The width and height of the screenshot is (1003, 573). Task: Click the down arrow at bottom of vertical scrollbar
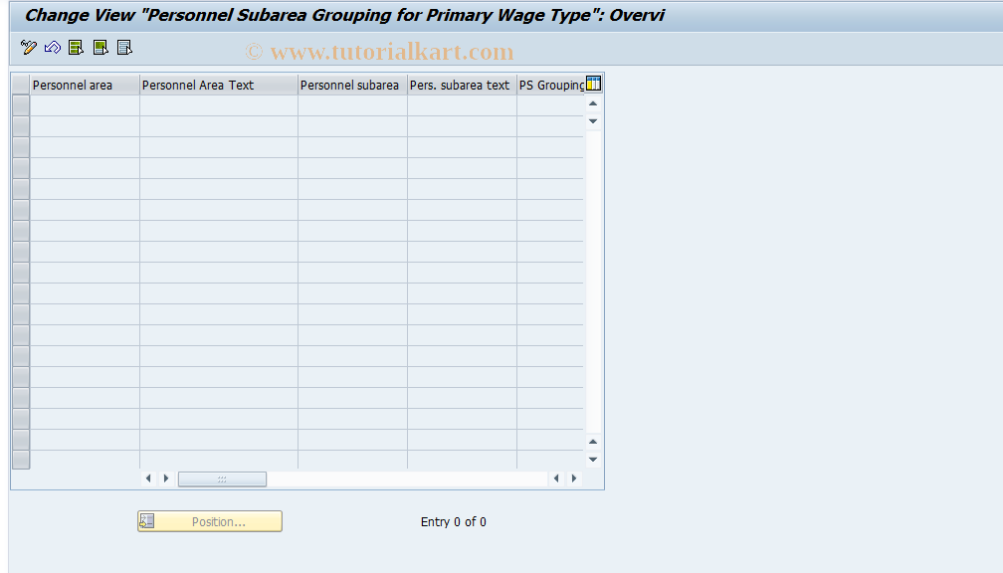point(593,460)
